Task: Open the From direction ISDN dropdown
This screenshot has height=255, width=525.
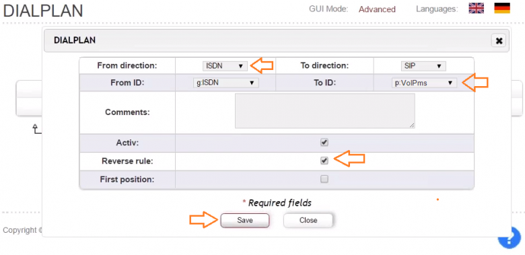Action: tap(225, 66)
